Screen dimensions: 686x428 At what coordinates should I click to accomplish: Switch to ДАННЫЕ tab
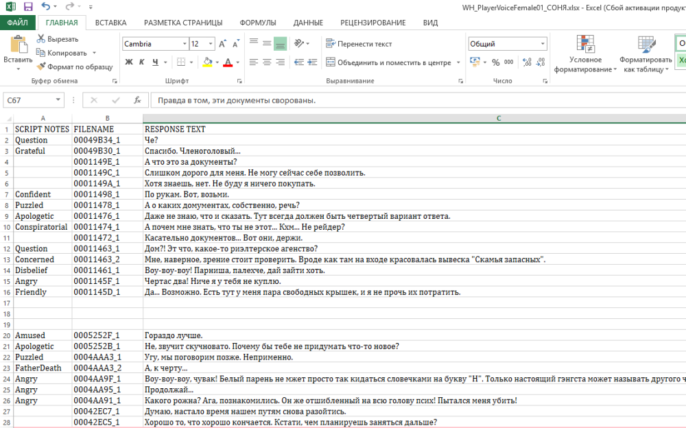pos(308,23)
